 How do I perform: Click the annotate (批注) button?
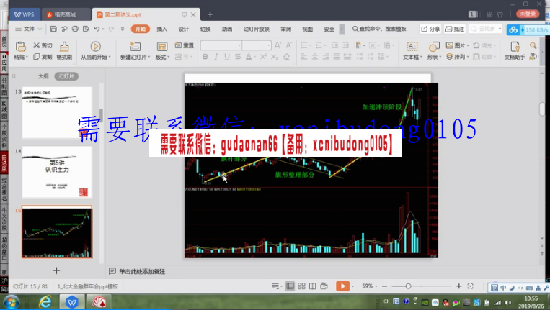pos(456,29)
